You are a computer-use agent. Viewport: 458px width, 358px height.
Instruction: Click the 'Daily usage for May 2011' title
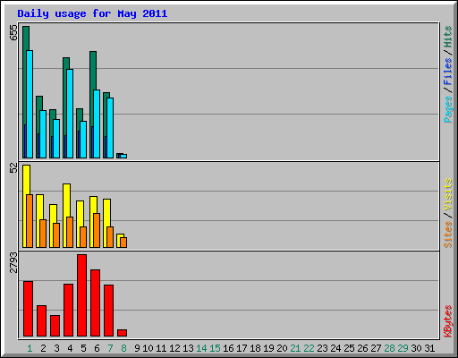coord(92,13)
